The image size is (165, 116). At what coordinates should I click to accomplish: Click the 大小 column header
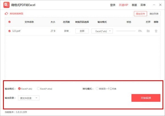point(53,22)
